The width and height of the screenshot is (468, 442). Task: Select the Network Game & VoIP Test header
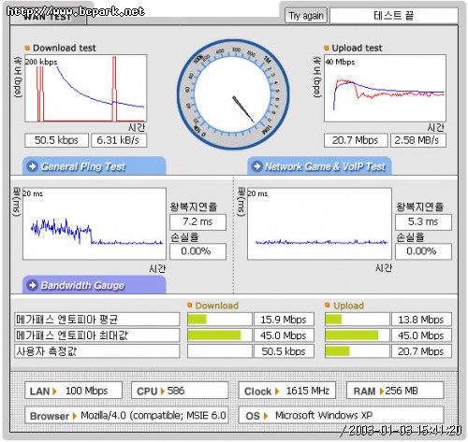319,166
